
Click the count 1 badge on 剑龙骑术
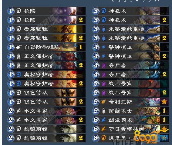click(x=164, y=120)
